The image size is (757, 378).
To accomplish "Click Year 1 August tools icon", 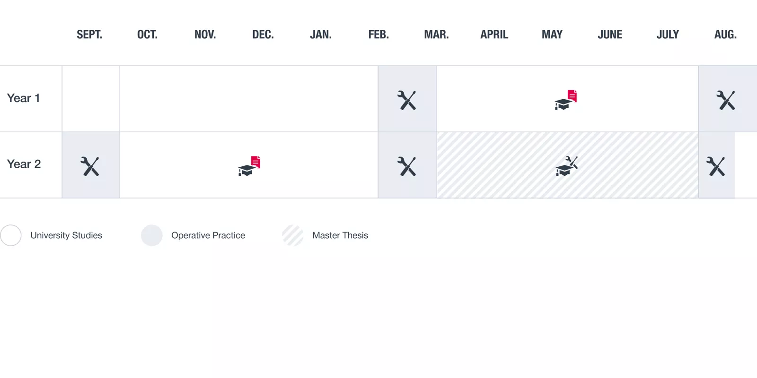I will point(726,100).
